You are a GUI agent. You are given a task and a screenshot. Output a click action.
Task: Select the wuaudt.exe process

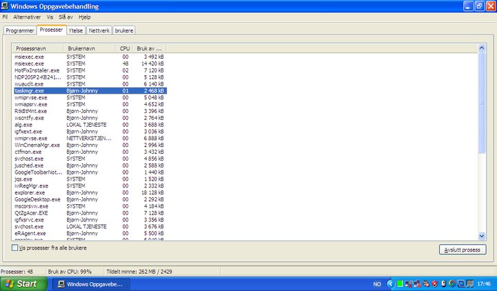90,84
